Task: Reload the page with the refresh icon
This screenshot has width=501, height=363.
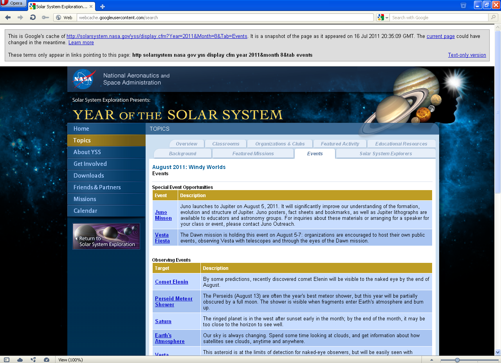Action: pyautogui.click(x=33, y=17)
